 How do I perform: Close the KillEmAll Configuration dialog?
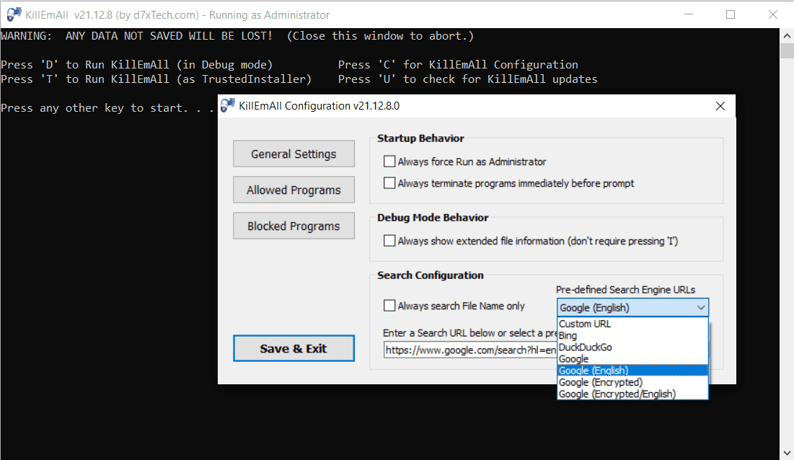point(720,106)
